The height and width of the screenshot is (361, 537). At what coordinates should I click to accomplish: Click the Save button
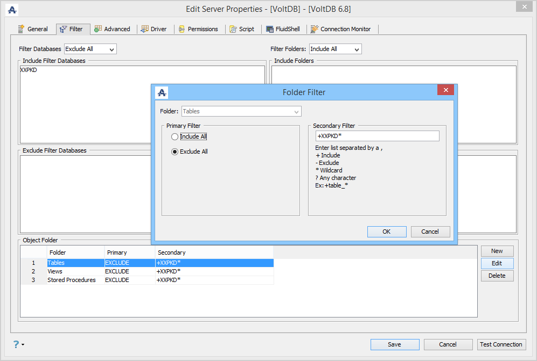point(394,344)
